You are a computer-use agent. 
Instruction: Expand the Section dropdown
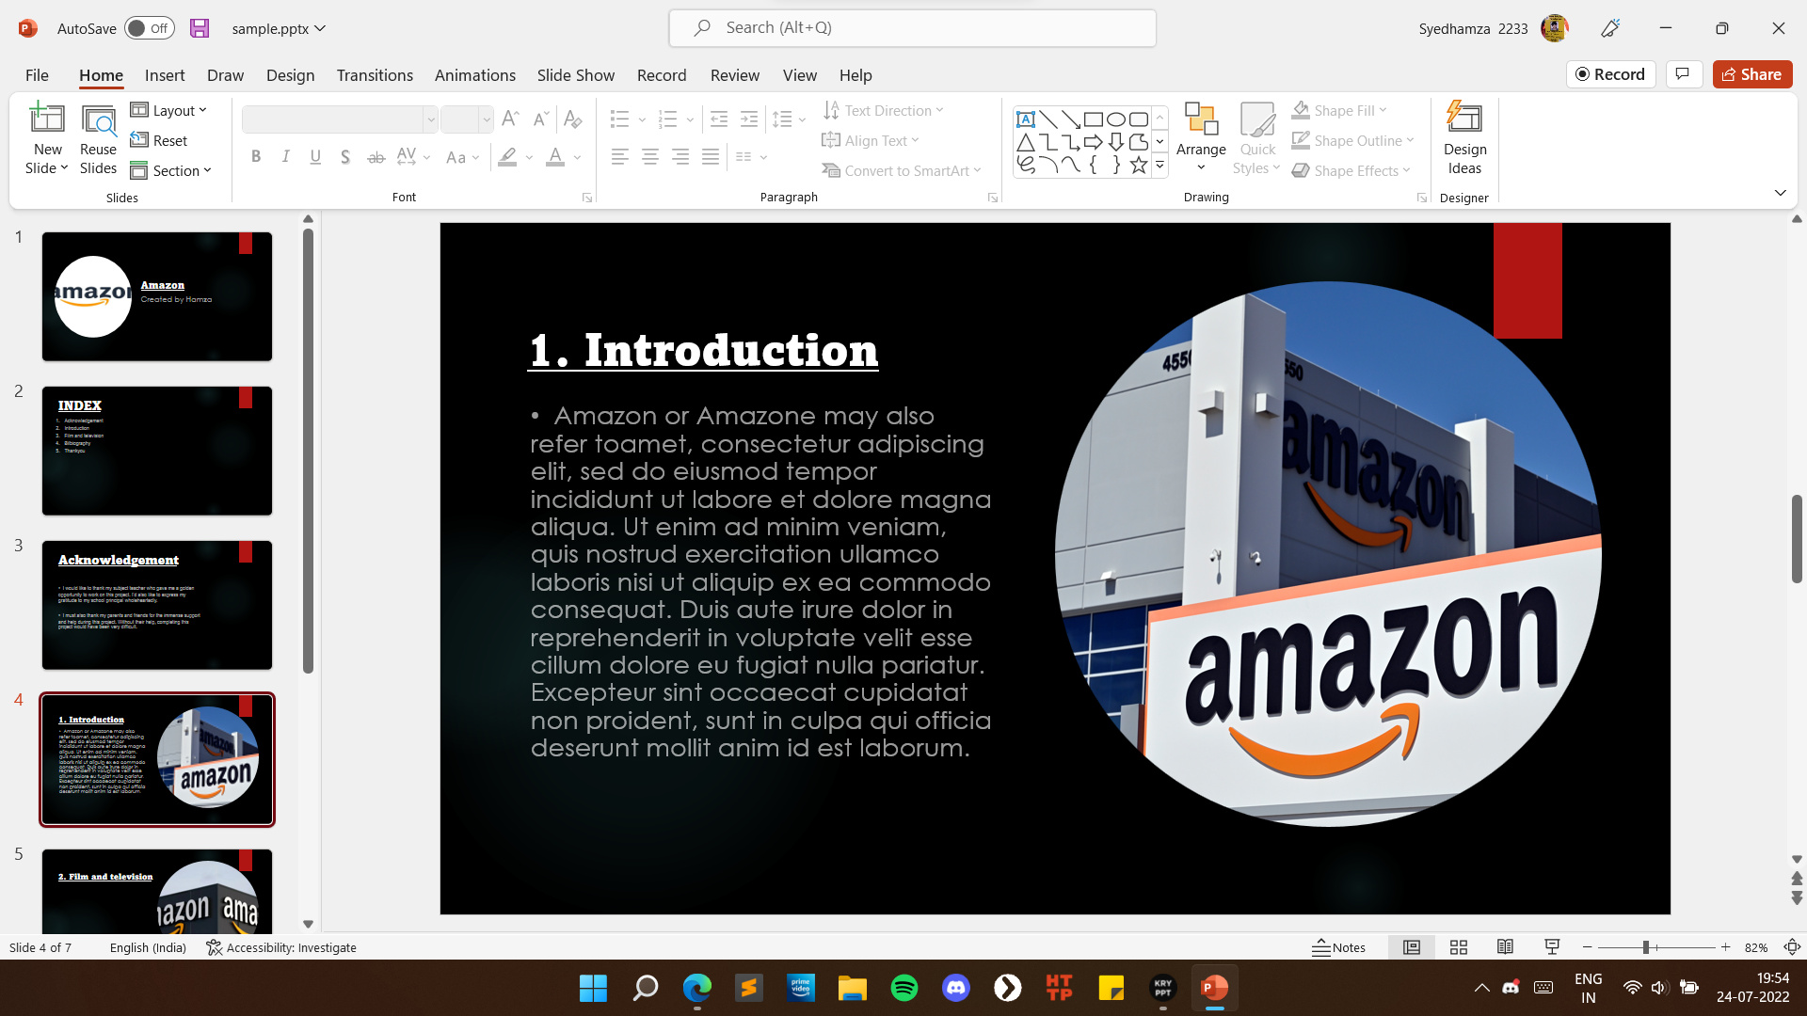171,170
